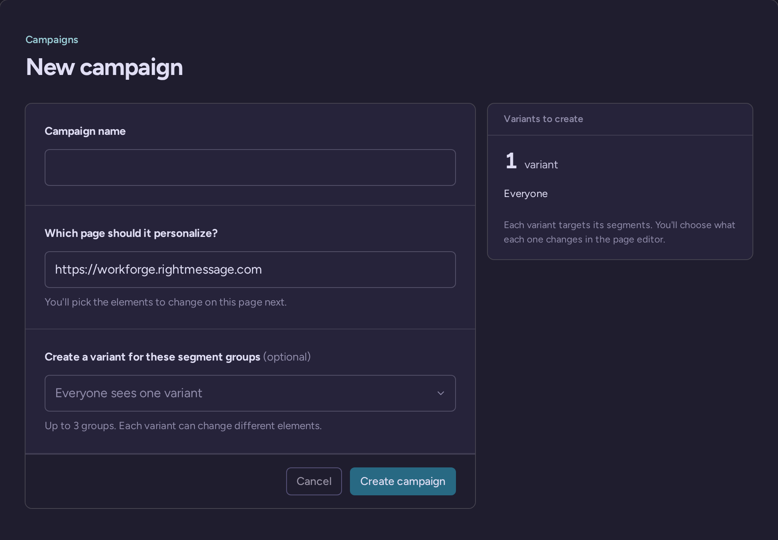Click the Create campaign button
Image resolution: width=778 pixels, height=540 pixels.
(x=403, y=481)
